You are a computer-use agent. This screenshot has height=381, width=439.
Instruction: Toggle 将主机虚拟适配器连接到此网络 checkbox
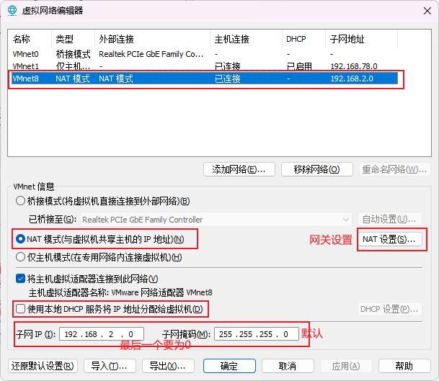[20, 279]
